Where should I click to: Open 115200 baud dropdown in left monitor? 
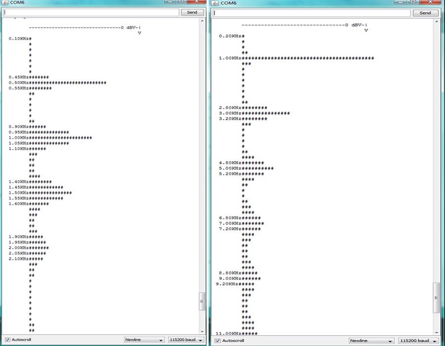[x=186, y=340]
